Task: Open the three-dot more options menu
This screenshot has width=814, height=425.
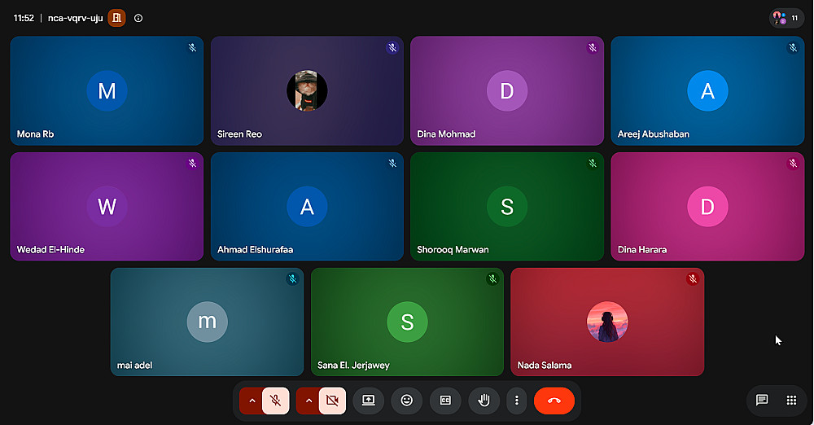Action: (517, 401)
